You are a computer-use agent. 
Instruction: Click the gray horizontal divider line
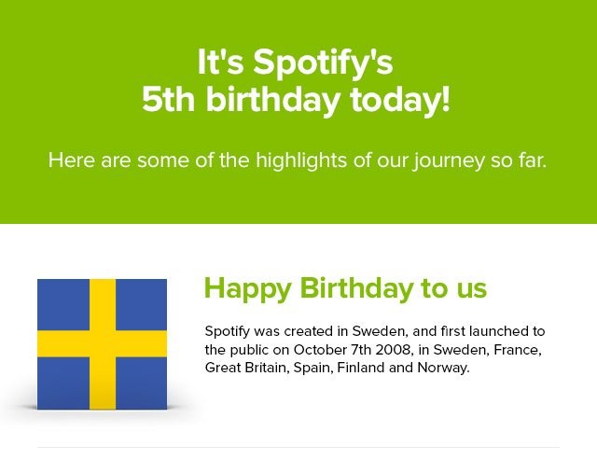click(x=298, y=448)
